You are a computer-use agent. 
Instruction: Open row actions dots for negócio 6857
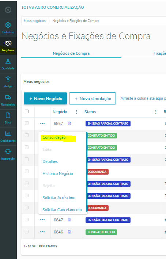(x=42, y=123)
